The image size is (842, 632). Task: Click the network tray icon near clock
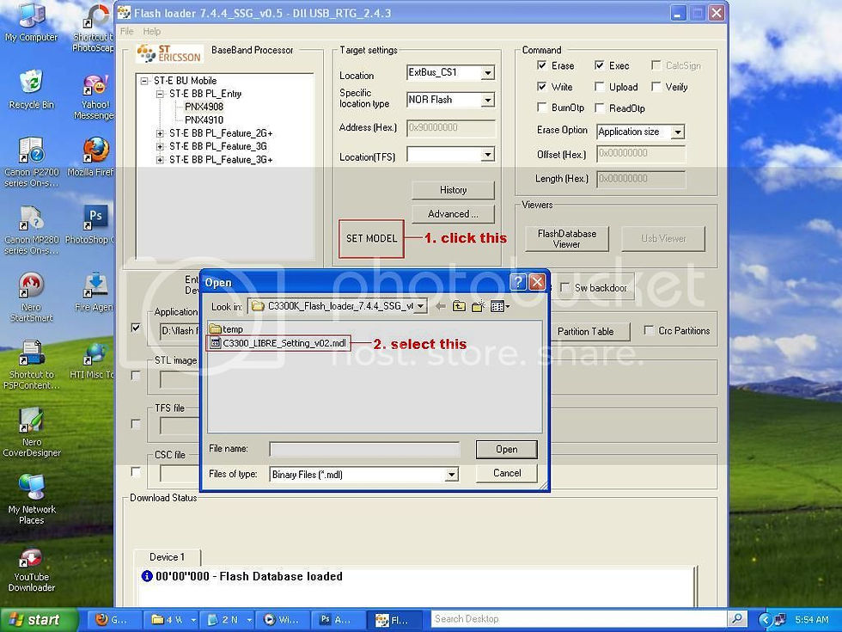point(780,620)
